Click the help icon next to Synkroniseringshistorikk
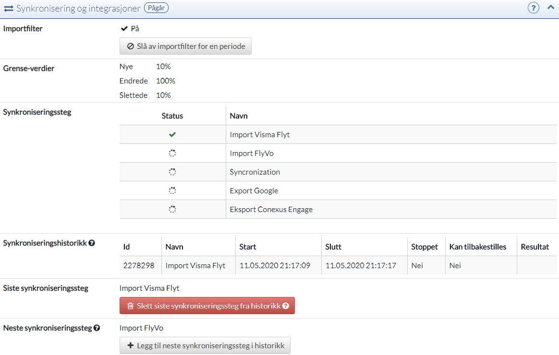This screenshot has width=559, height=355. (x=92, y=243)
